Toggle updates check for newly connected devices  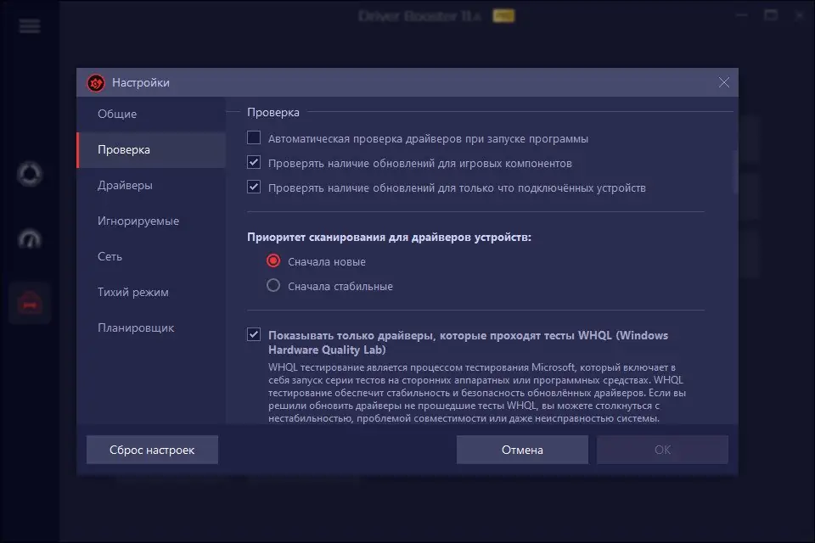tap(254, 187)
